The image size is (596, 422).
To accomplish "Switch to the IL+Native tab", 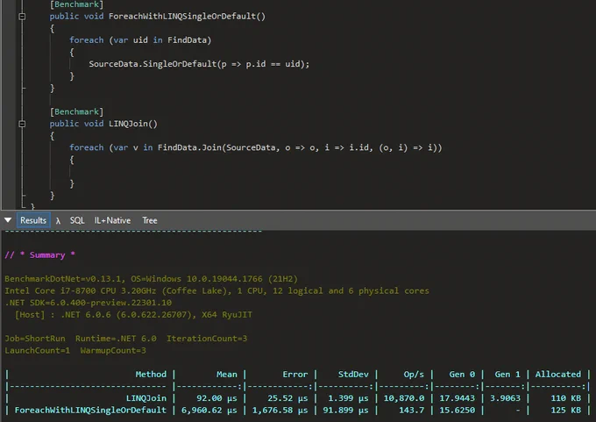I will pos(112,220).
